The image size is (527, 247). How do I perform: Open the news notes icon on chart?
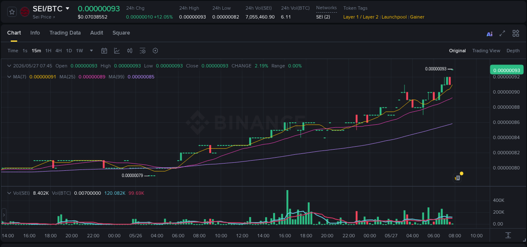[x=457, y=178]
